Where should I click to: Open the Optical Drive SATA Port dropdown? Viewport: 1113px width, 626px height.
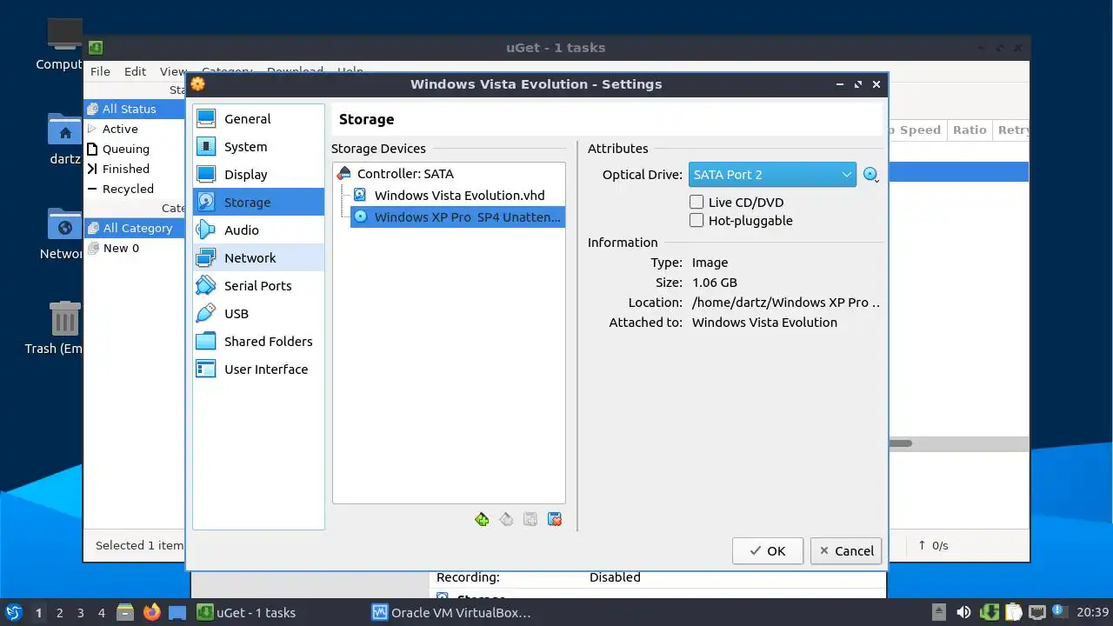point(772,175)
